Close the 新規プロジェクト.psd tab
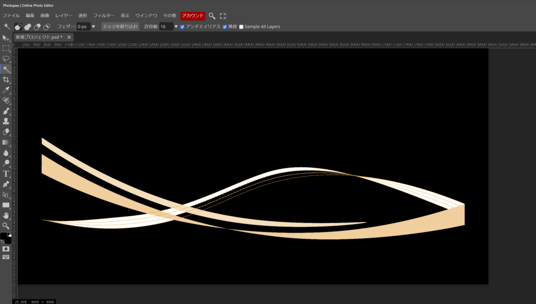The width and height of the screenshot is (536, 304). coord(70,37)
